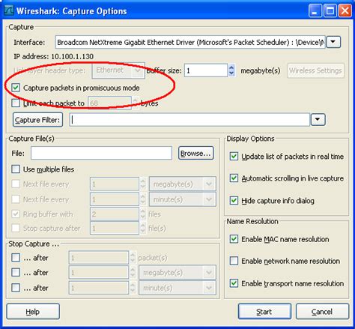This screenshot has height=329, width=355.
Task: Enable Limit each packet to bytes
Action: [16, 103]
